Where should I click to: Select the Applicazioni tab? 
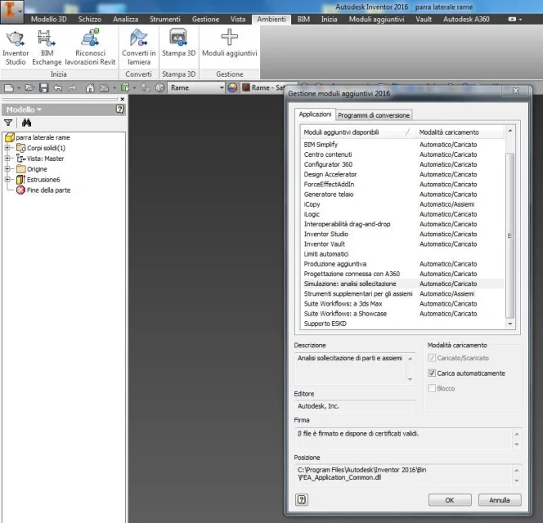pyautogui.click(x=315, y=114)
